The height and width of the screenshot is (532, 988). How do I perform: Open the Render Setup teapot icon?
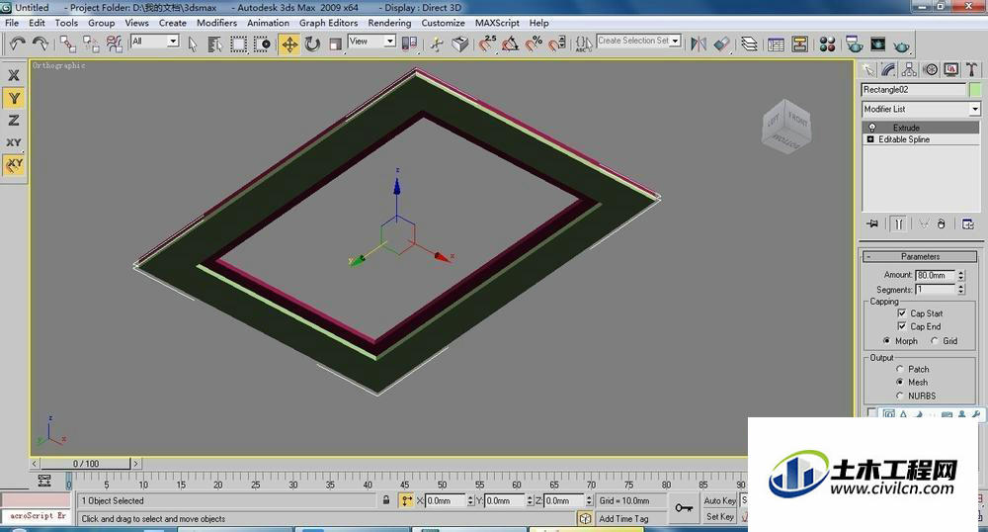pos(855,44)
